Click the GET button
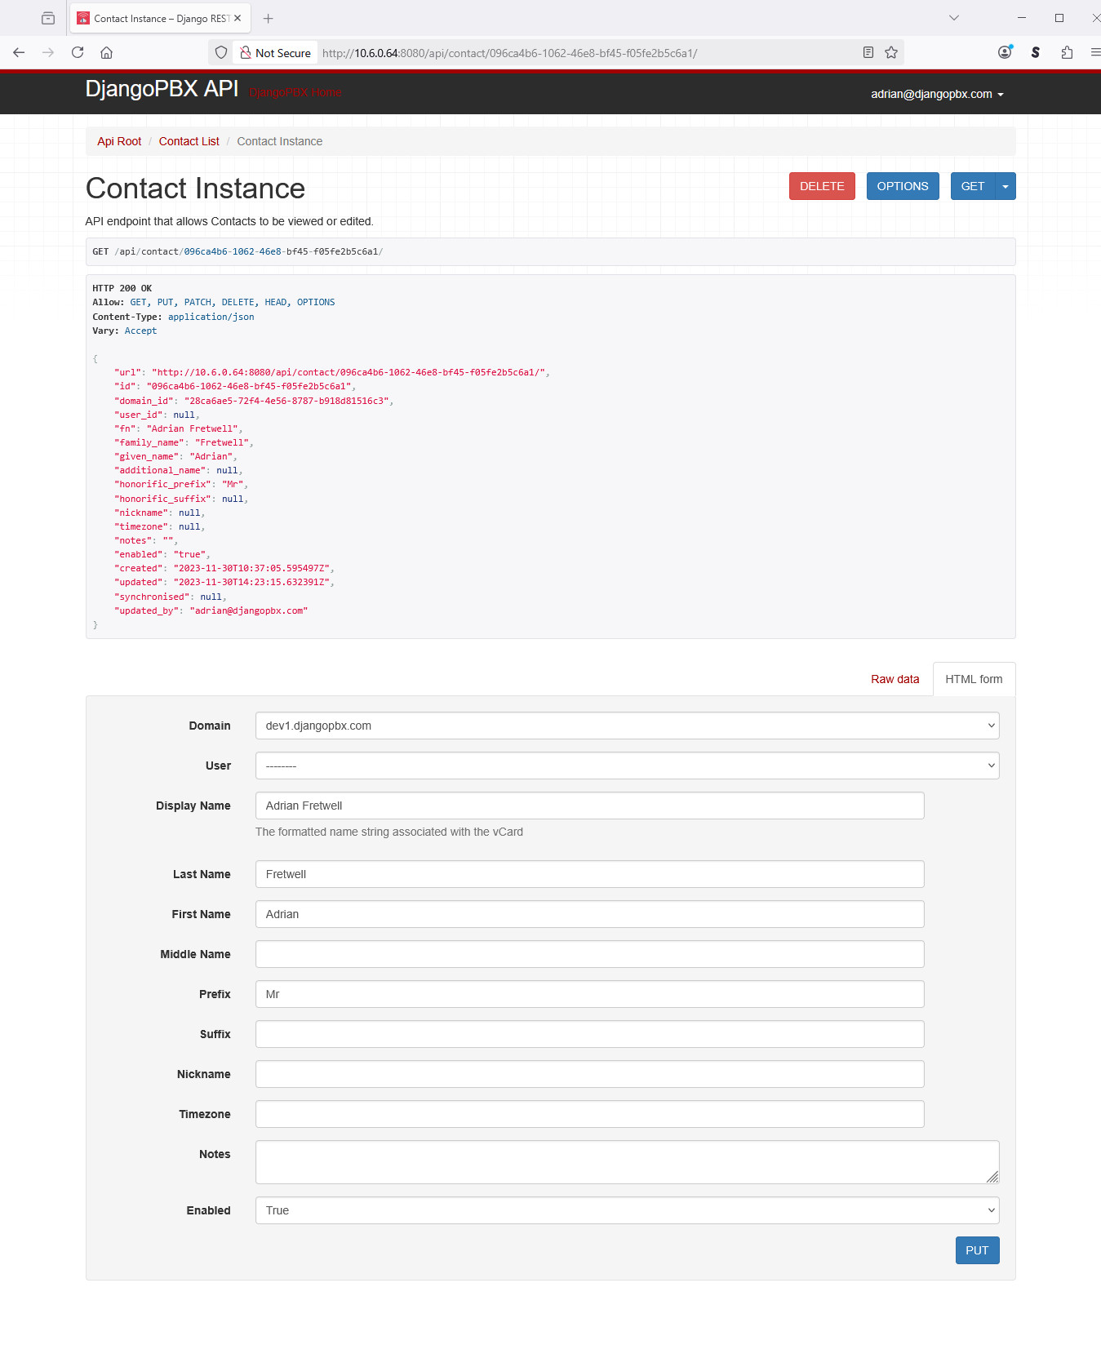The height and width of the screenshot is (1345, 1101). [972, 186]
